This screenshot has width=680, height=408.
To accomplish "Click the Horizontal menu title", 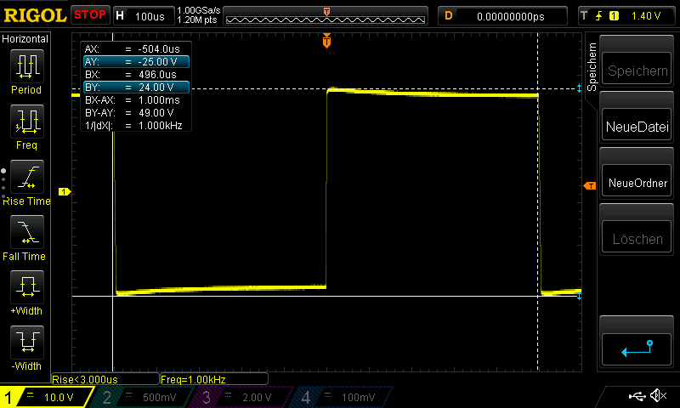I will (x=25, y=38).
